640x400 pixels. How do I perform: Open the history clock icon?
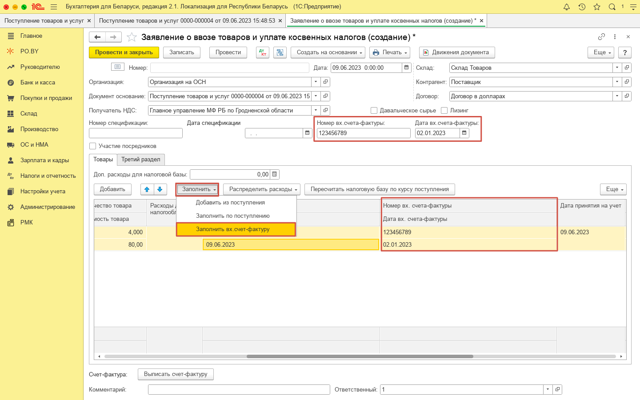[x=582, y=7]
